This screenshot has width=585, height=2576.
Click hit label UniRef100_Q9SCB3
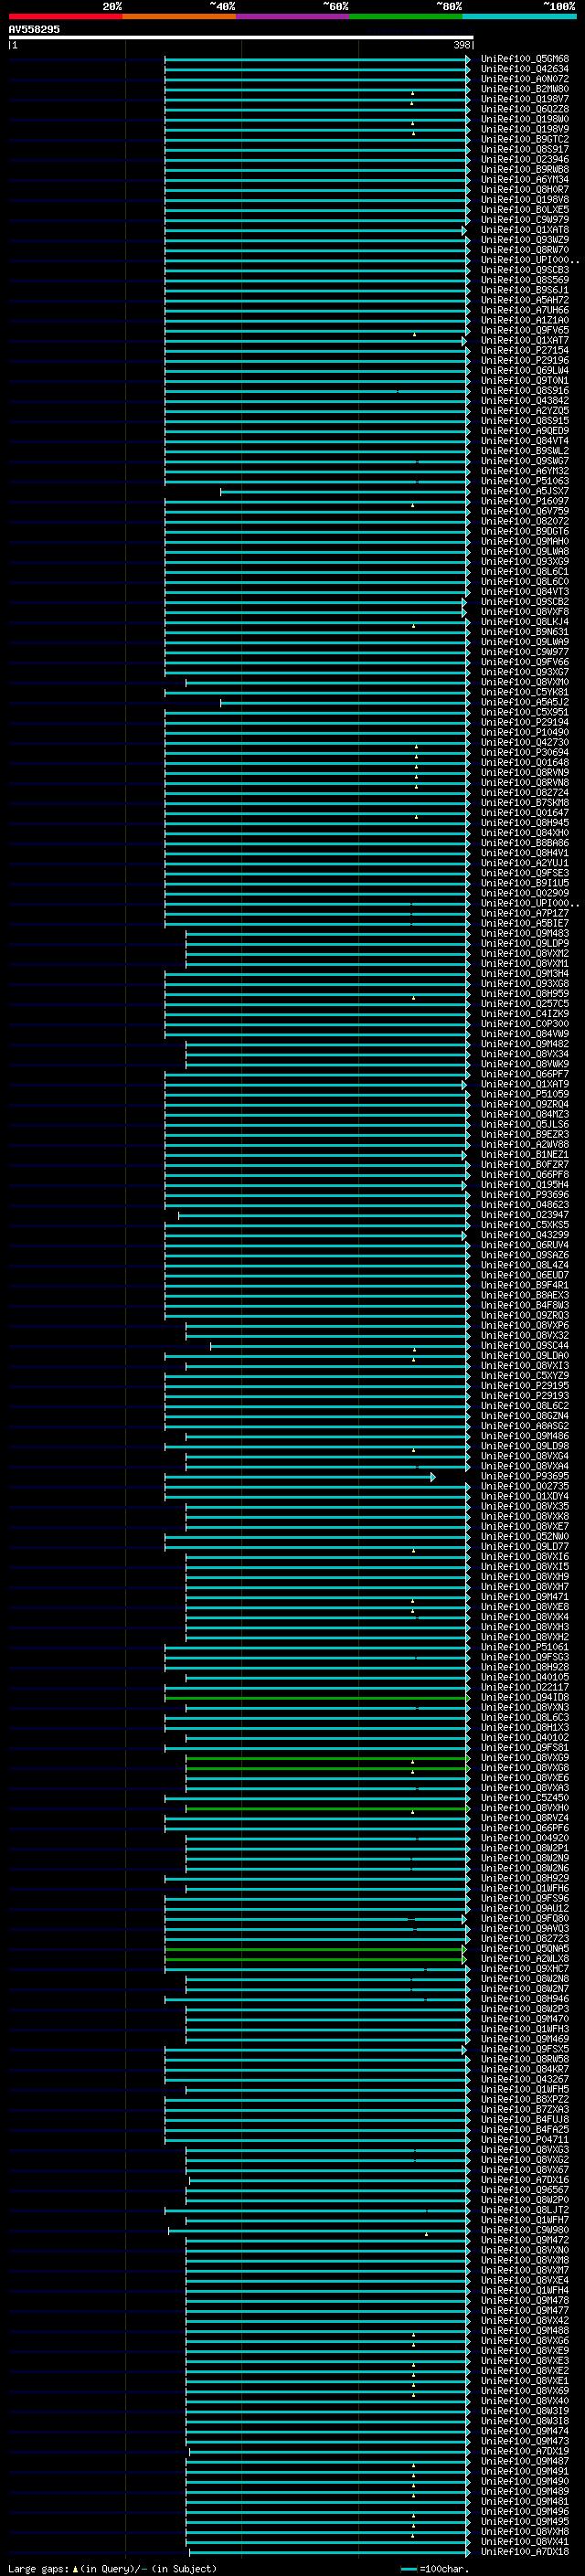tap(525, 270)
